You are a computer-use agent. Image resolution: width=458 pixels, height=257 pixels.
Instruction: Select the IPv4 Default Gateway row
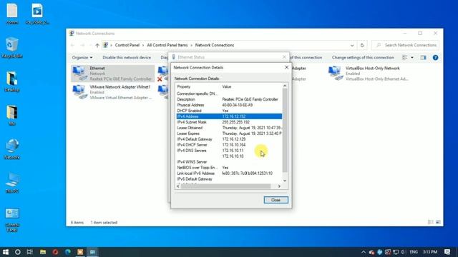pos(229,139)
